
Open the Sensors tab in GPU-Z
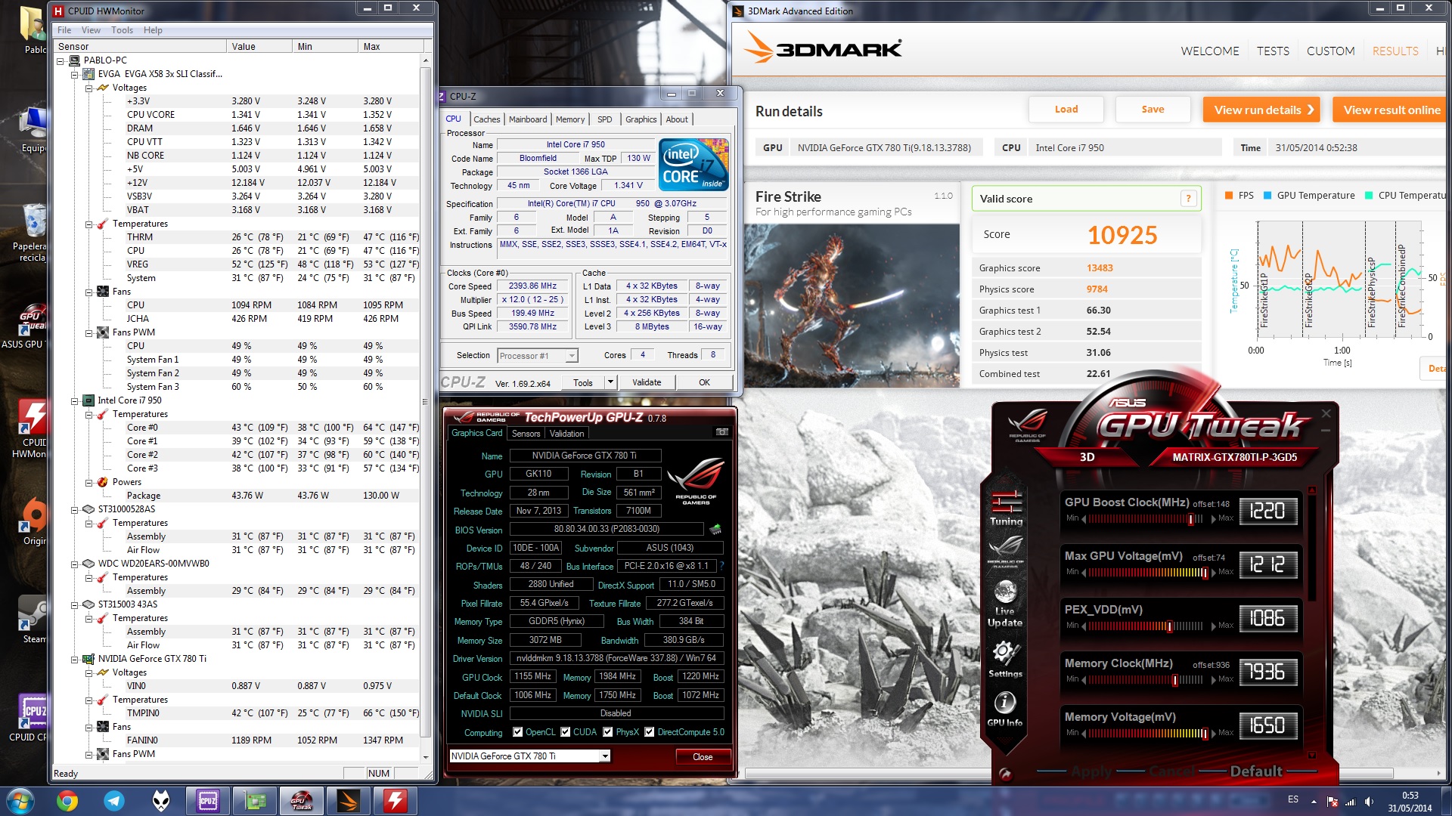pos(526,434)
